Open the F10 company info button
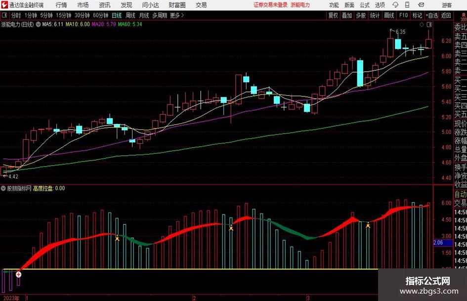Image resolution: width=467 pixels, height=301 pixels. tap(403, 15)
